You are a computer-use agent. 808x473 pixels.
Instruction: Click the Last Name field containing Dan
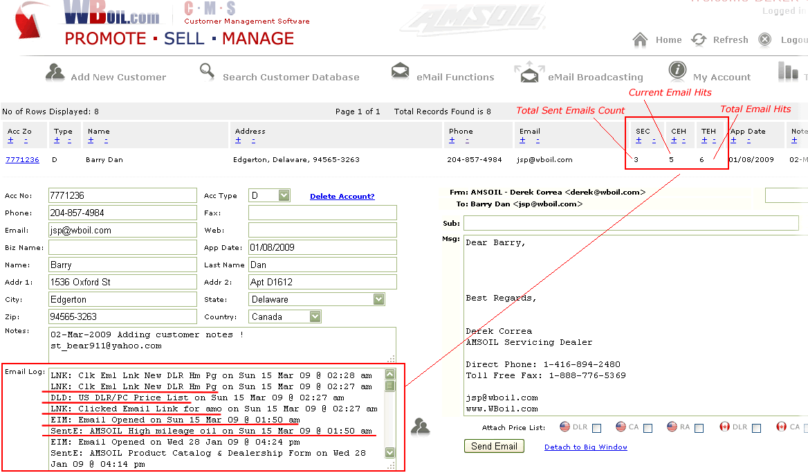coord(322,265)
